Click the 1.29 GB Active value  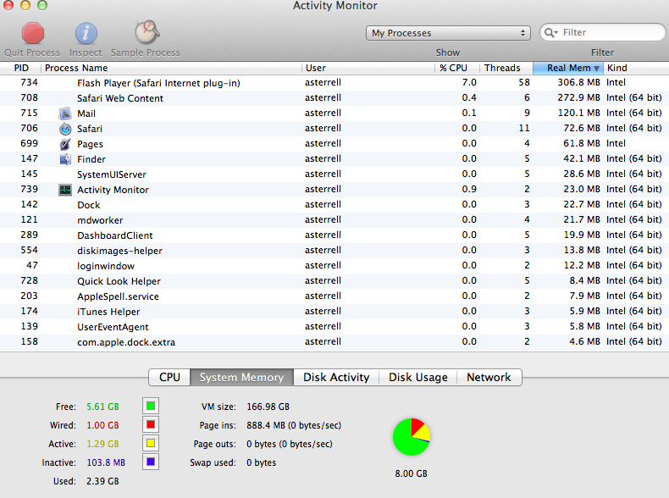[102, 445]
